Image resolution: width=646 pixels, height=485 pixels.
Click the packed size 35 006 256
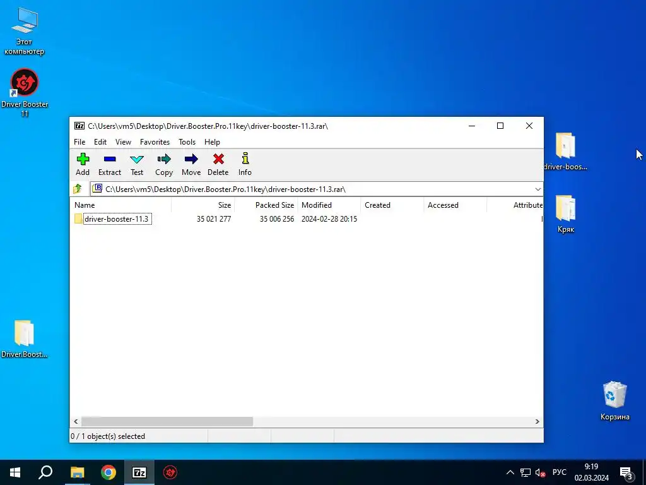coord(276,219)
